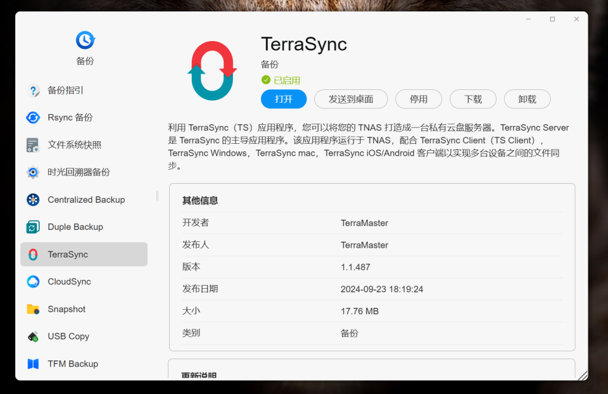Click the Centralized Backup sidebar icon
This screenshot has width=608, height=394.
point(33,200)
